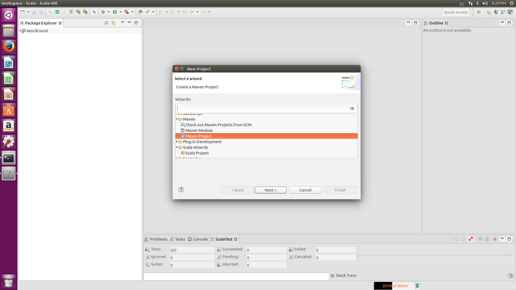Collapse the Scala Wizards tree node
The image size is (516, 290).
[x=177, y=147]
